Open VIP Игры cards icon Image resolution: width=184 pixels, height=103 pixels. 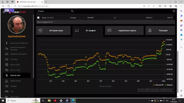[7, 59]
